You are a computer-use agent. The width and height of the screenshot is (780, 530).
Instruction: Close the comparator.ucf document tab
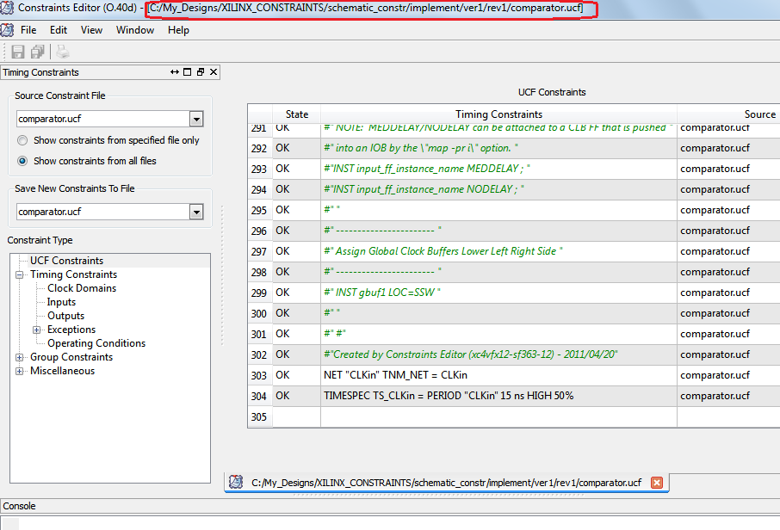tap(657, 483)
